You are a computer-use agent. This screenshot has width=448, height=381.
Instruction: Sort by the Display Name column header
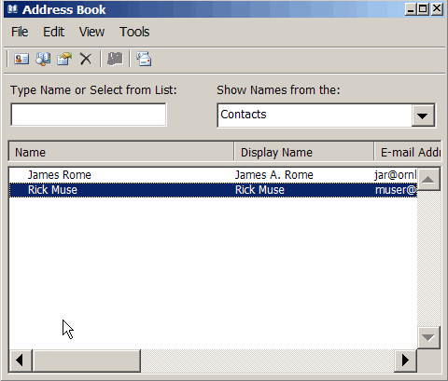pos(304,152)
